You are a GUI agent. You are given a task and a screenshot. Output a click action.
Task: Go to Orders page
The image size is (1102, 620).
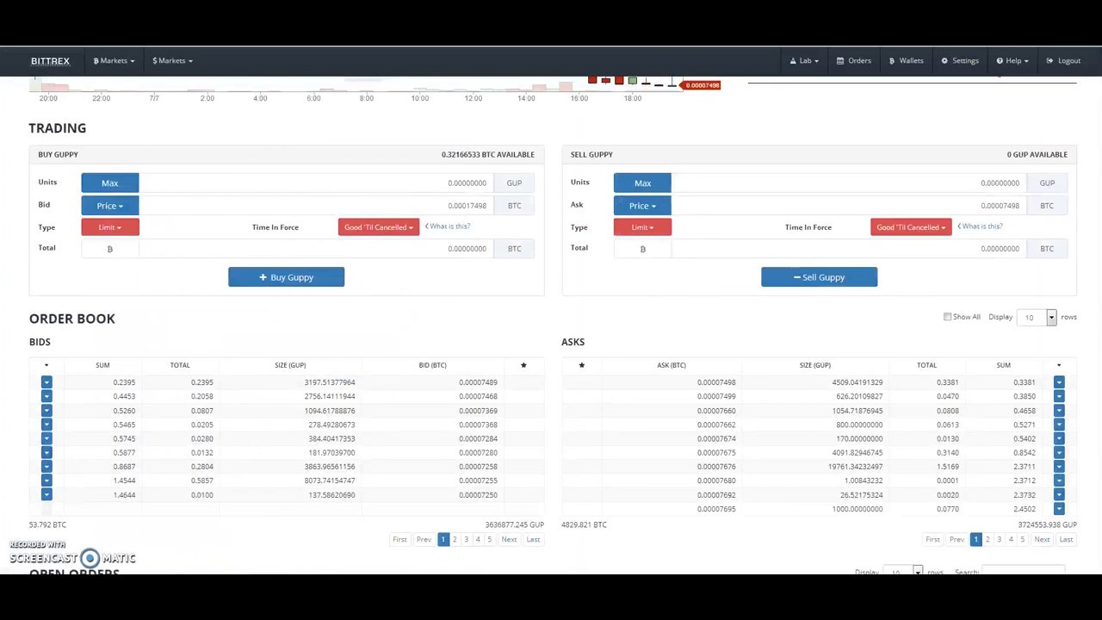854,61
